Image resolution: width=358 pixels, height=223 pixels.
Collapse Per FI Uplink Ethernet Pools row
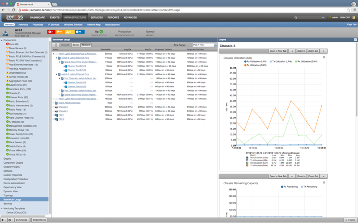pos(53,54)
